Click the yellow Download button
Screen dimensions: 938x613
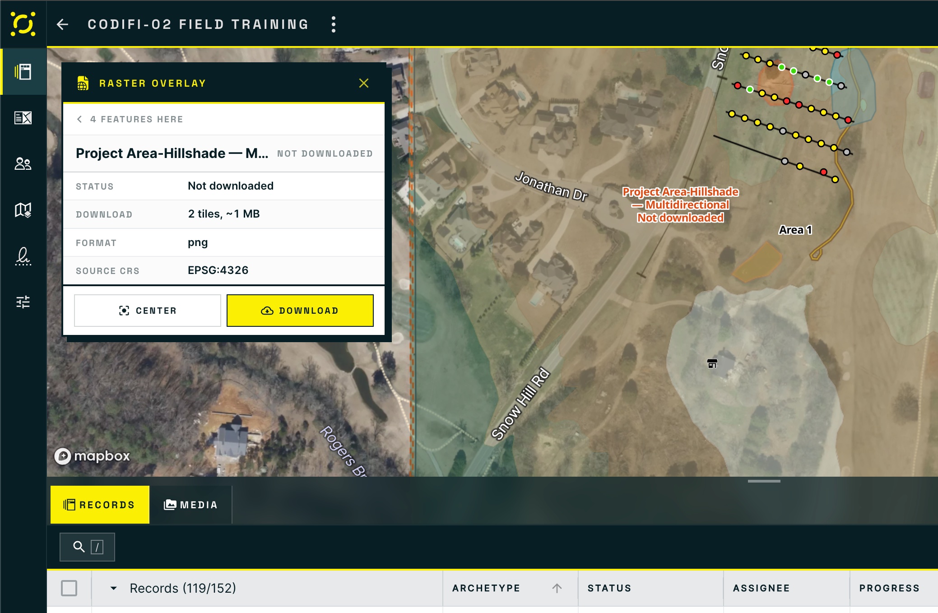[300, 311]
